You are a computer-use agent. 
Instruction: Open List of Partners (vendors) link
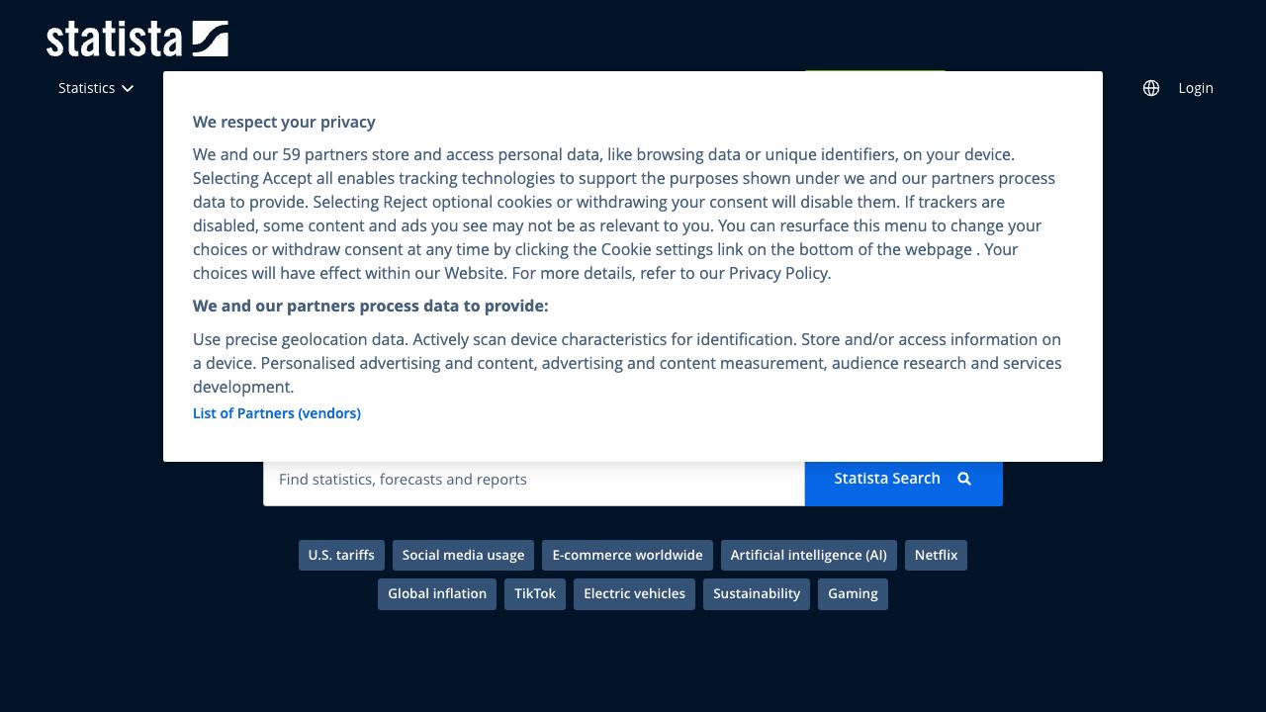tap(277, 413)
